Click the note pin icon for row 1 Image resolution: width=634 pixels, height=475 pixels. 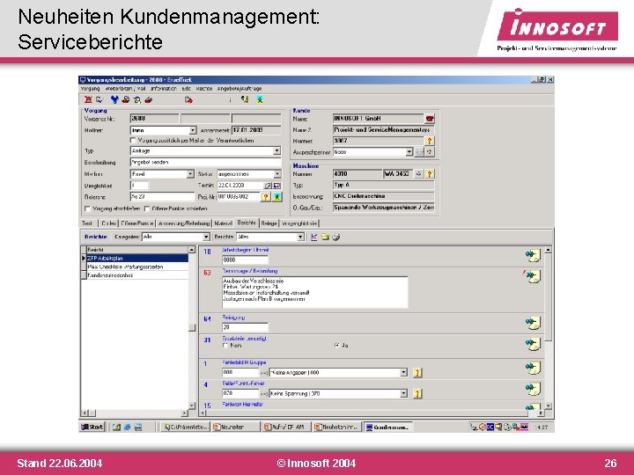click(x=533, y=368)
